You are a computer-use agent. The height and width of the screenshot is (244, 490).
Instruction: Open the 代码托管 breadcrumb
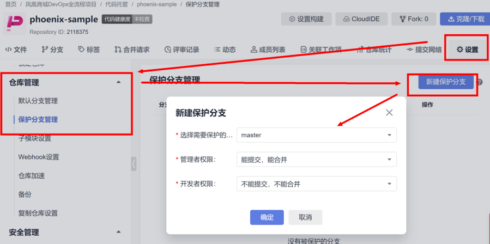[x=117, y=4]
